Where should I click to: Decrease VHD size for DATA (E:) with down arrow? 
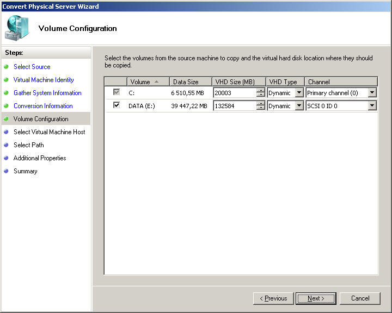[260, 108]
